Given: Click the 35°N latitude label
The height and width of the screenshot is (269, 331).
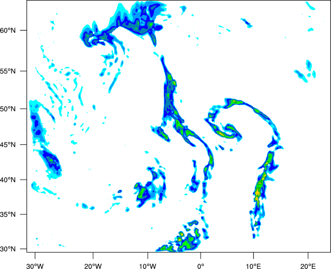Looking at the screenshot, I should pyautogui.click(x=8, y=214).
